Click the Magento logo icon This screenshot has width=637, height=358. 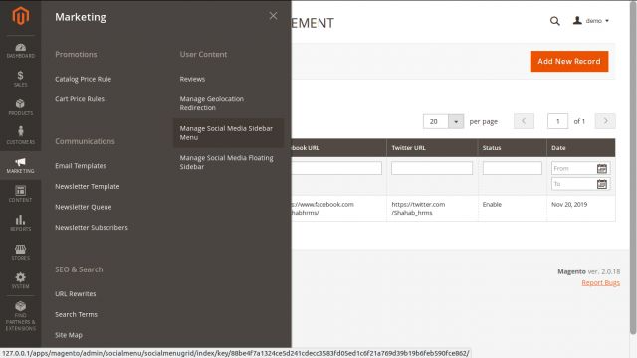tap(20, 16)
